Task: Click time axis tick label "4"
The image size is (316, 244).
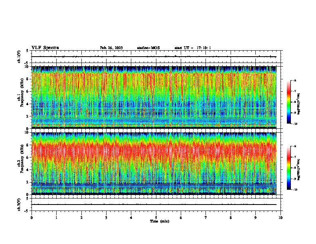Action: pos(131,218)
